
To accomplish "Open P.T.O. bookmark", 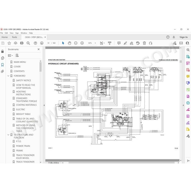I will (19, 141).
